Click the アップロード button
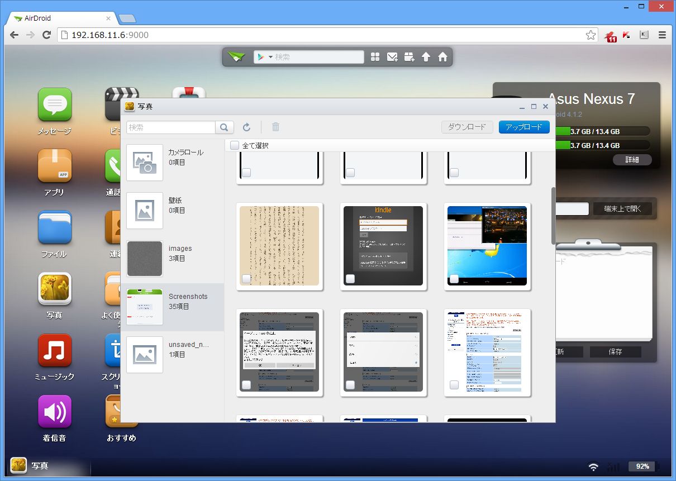This screenshot has height=481, width=676. (x=524, y=127)
